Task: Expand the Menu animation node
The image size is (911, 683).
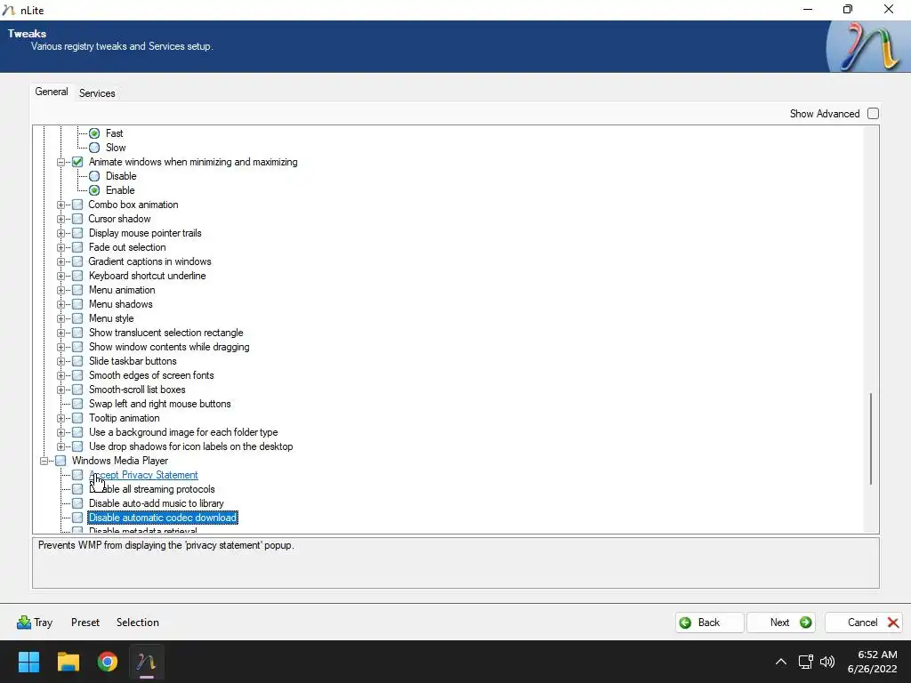Action: tap(60, 290)
